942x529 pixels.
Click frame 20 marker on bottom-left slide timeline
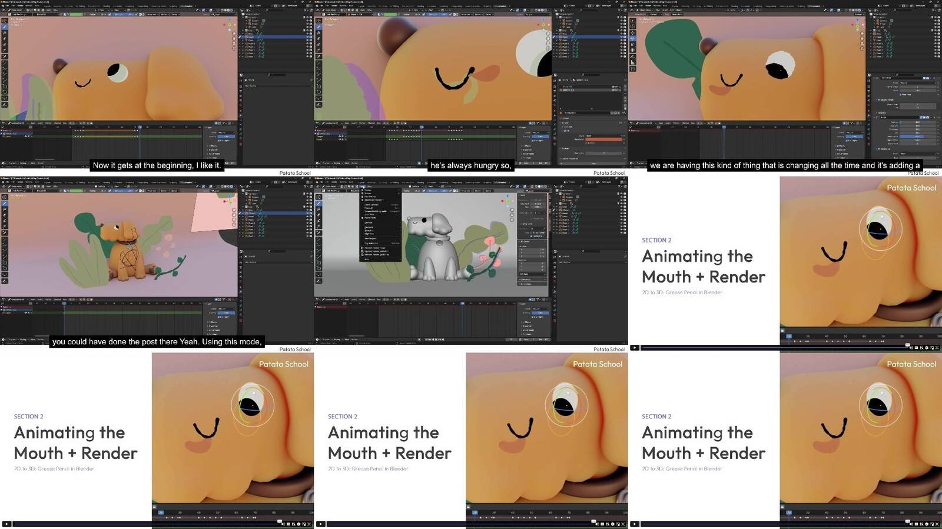pyautogui.click(x=161, y=513)
